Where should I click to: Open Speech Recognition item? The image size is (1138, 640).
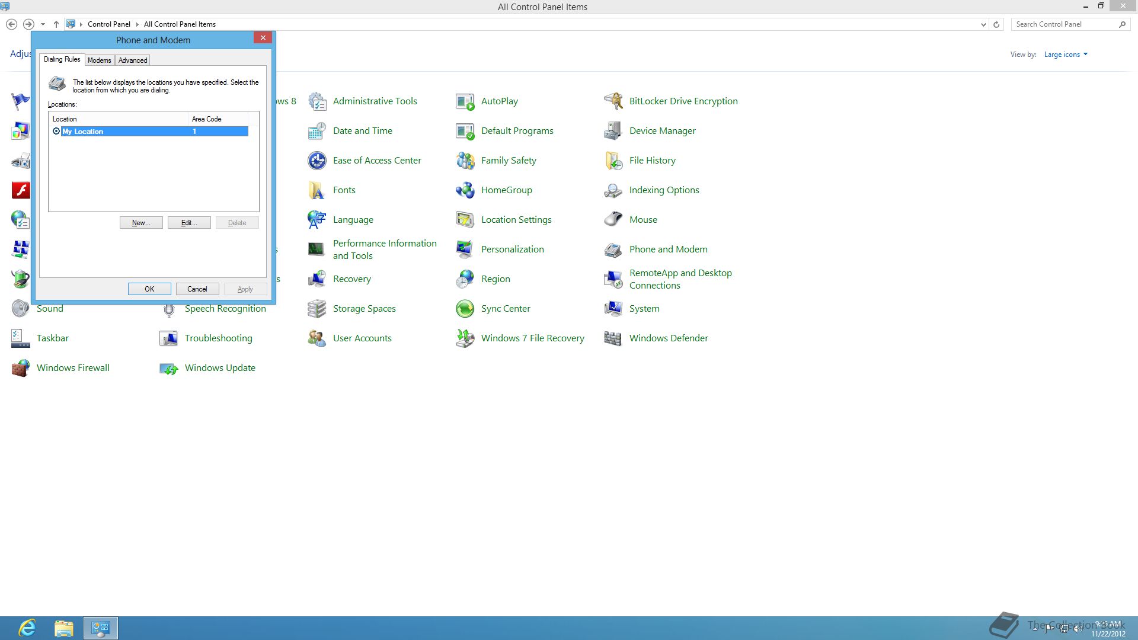pyautogui.click(x=225, y=309)
